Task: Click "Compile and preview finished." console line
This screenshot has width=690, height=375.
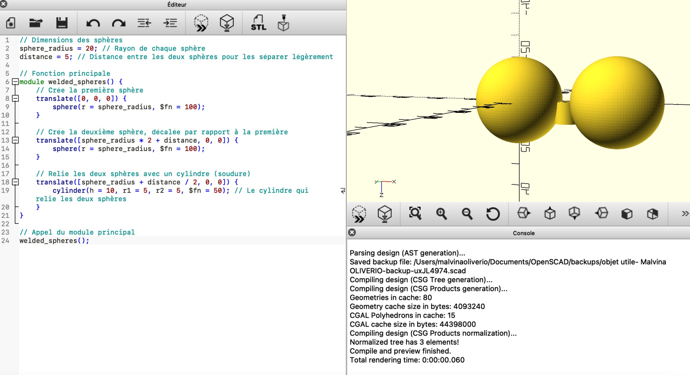Action: [x=400, y=351]
